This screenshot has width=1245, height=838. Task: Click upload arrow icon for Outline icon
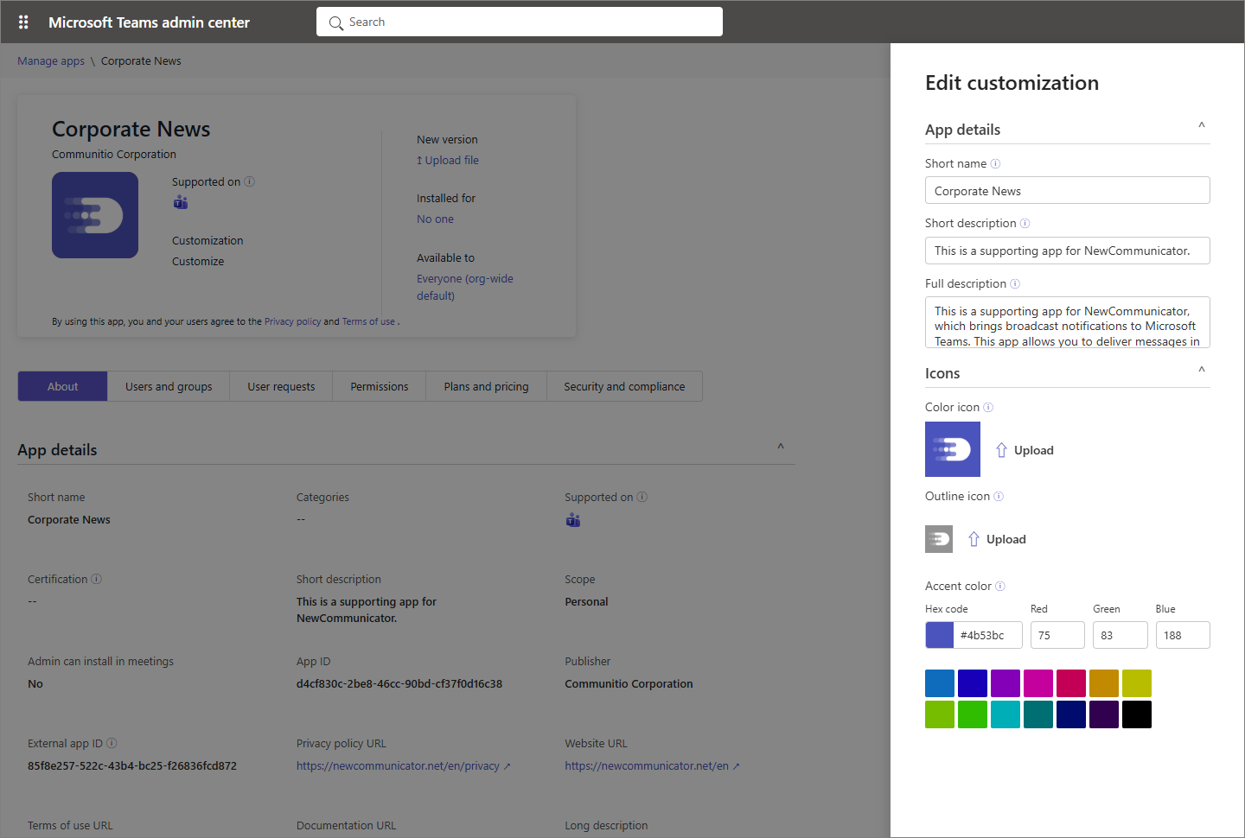coord(974,539)
